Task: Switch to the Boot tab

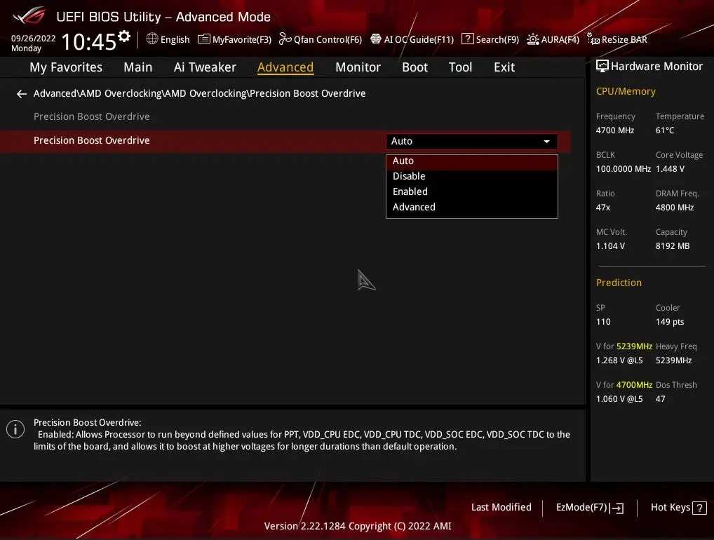Action: pyautogui.click(x=415, y=67)
